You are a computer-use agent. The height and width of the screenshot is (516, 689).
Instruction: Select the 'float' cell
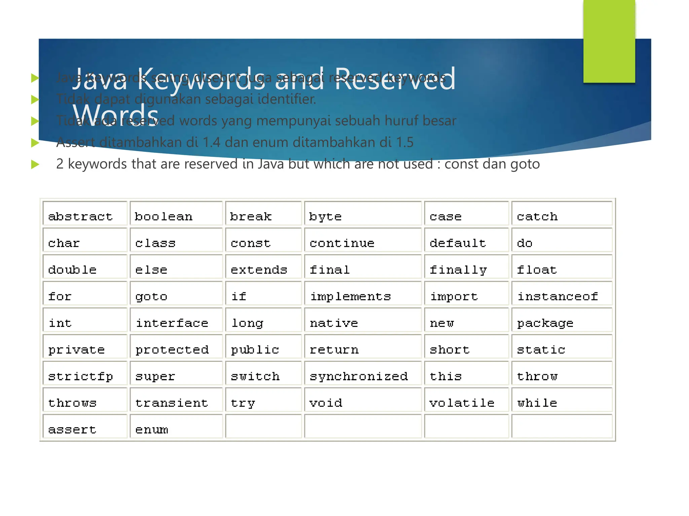[562, 266]
